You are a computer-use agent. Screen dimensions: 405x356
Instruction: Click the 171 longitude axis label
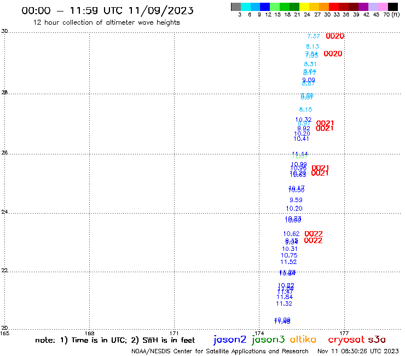point(174,334)
